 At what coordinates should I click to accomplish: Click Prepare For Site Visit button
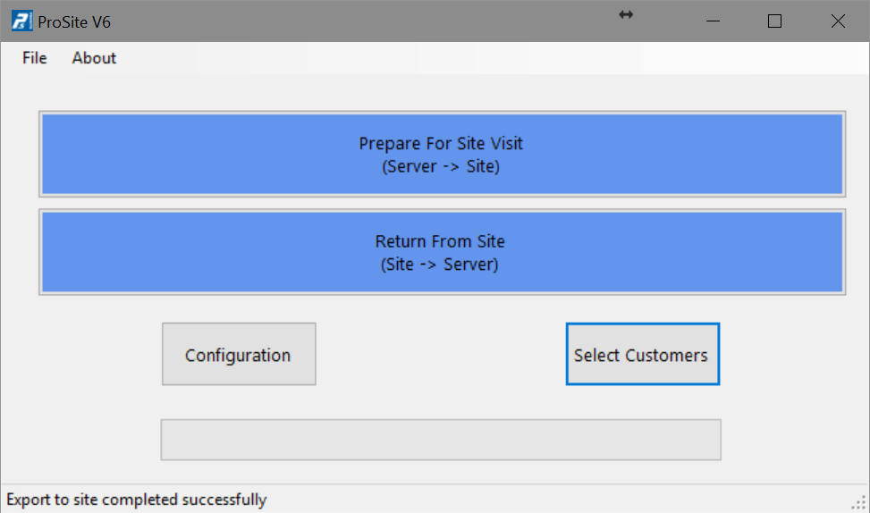pos(443,155)
